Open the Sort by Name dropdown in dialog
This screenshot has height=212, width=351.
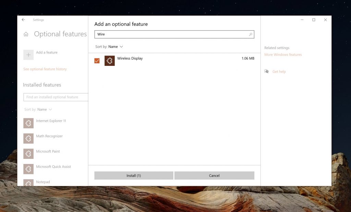(109, 47)
